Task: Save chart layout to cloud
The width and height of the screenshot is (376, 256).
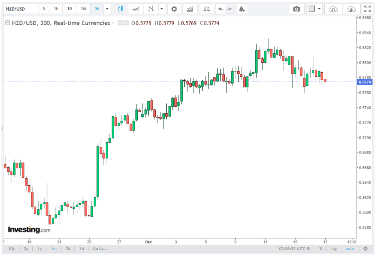Action: [x=351, y=9]
